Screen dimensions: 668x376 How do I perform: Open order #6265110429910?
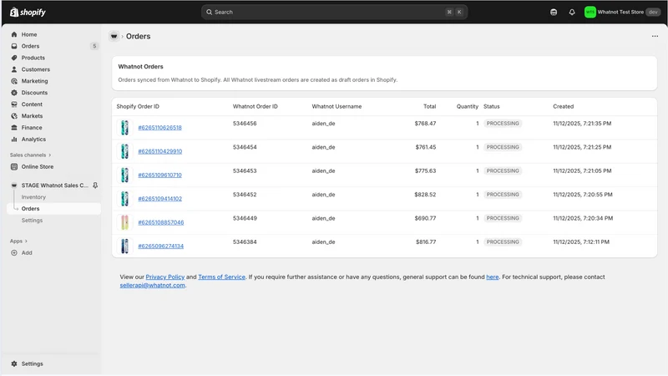(x=159, y=151)
